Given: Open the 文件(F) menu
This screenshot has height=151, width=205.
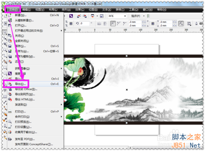Looking at the screenshot, I should coord(13,9).
